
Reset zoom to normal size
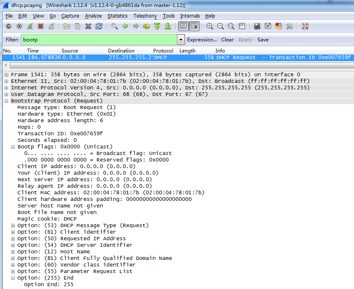click(231, 26)
